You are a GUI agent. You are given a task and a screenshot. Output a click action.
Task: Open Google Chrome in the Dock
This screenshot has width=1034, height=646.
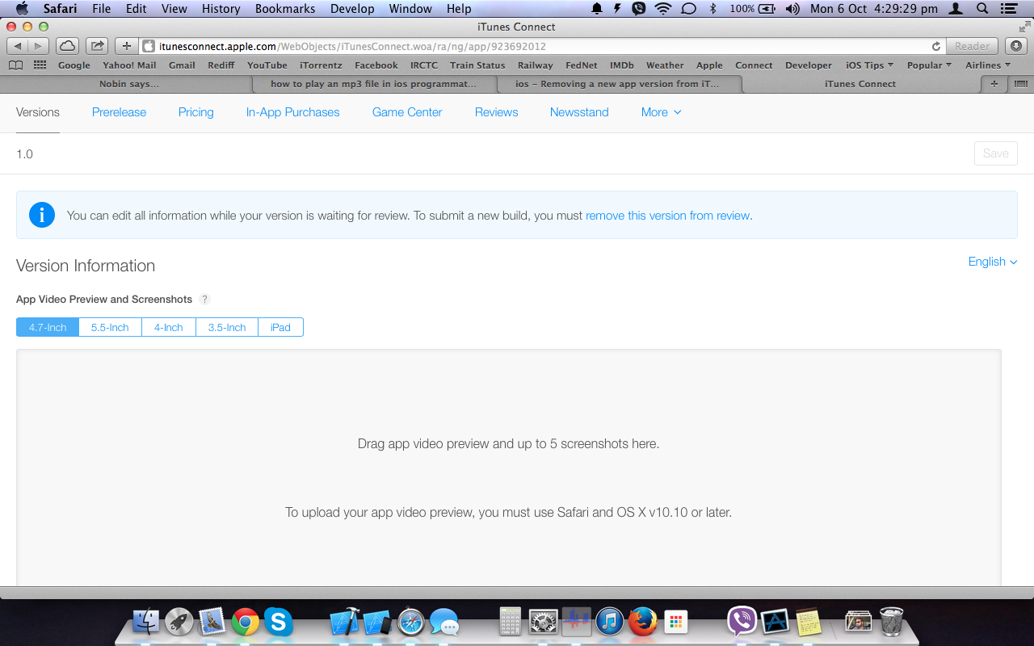click(x=246, y=621)
